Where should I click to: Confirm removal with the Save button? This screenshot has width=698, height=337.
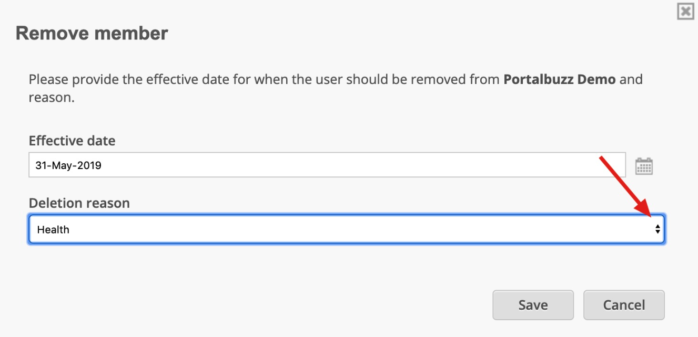[533, 305]
